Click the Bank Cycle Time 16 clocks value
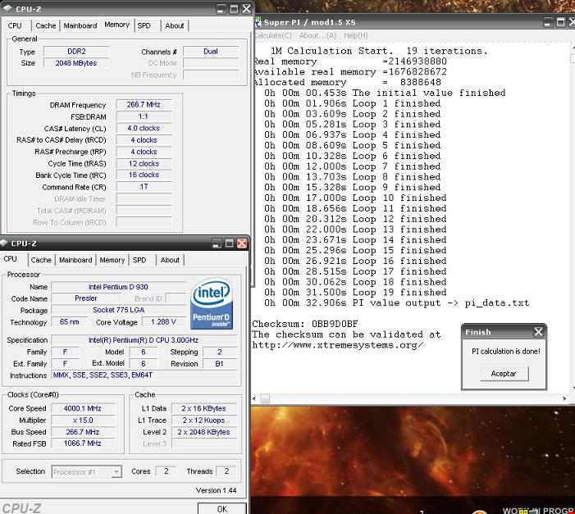The image size is (575, 514). 144,175
